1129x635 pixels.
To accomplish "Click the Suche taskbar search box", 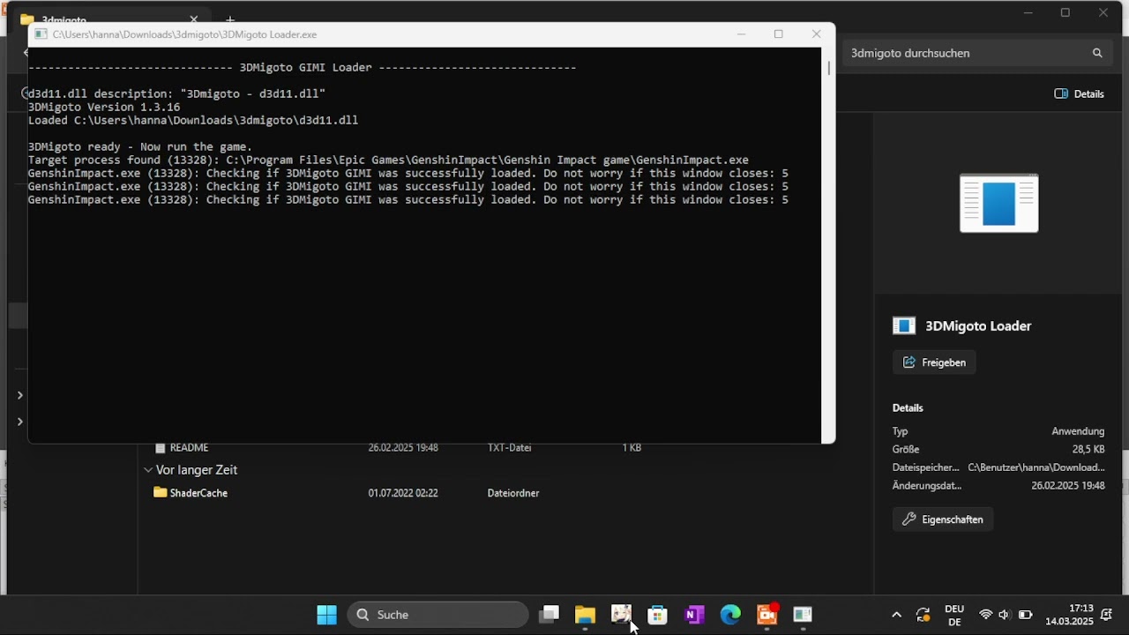I will coord(438,615).
